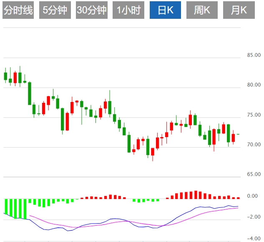Show the 1小时 chart view
Screen dimensions: 264x242
(x=128, y=10)
